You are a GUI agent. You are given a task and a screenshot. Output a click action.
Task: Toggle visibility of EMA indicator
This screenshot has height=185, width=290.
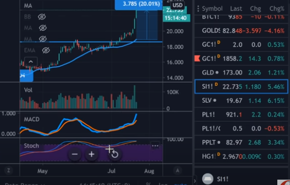(46, 50)
